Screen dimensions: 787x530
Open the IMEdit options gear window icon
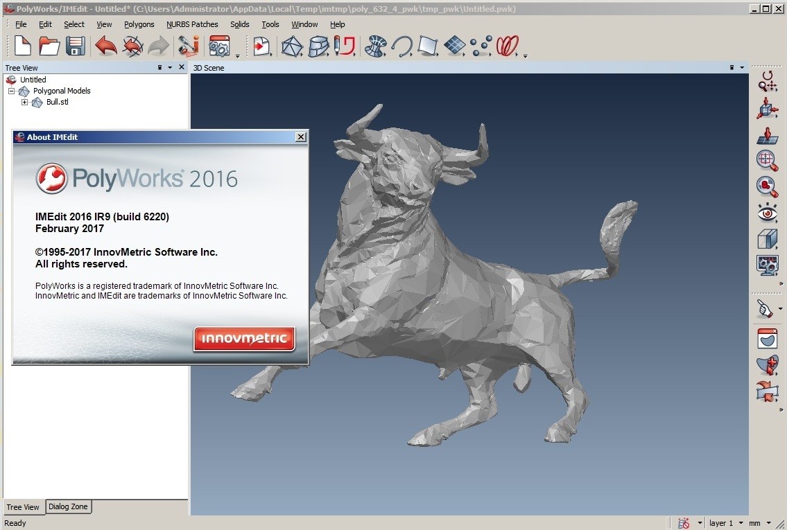coord(219,46)
